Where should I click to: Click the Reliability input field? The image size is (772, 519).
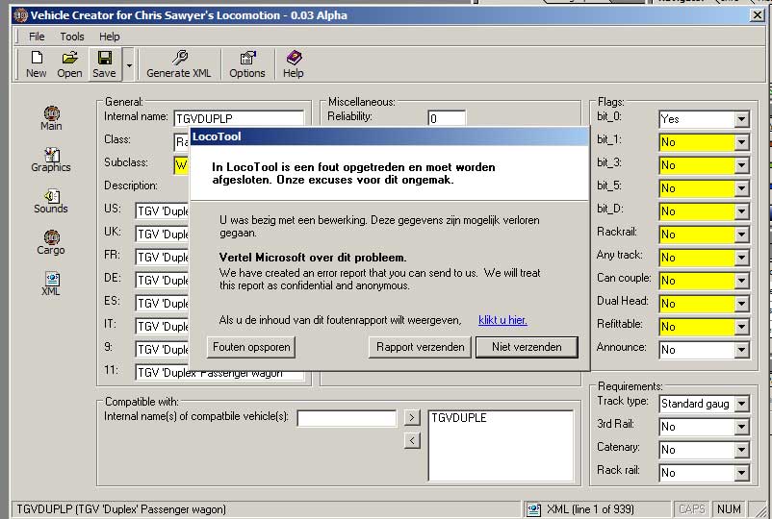click(447, 118)
